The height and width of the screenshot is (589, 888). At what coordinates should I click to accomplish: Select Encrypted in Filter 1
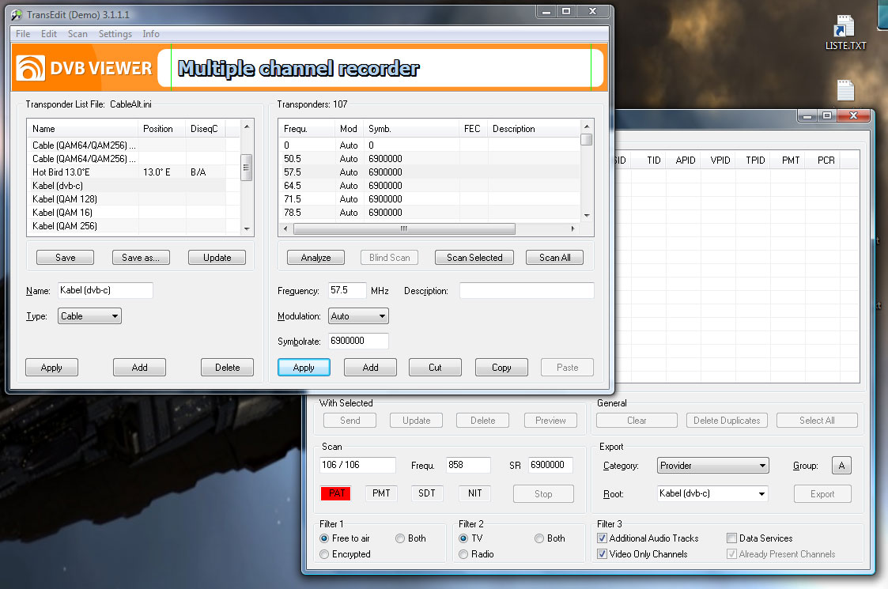tap(345, 554)
